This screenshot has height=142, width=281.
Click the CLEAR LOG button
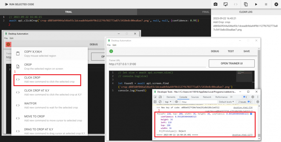pos(246,12)
